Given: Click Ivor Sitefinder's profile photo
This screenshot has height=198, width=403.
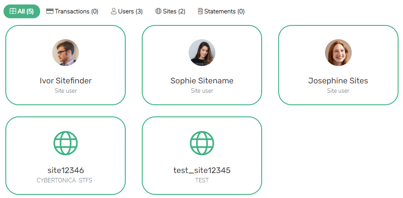Looking at the screenshot, I should 66,53.
